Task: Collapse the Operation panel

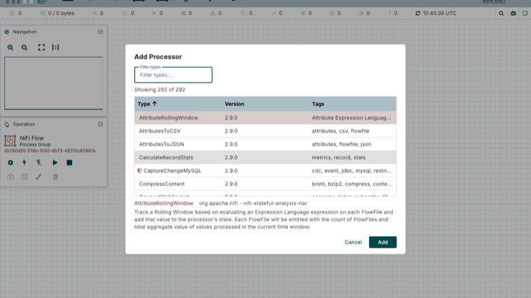Action: tap(100, 124)
